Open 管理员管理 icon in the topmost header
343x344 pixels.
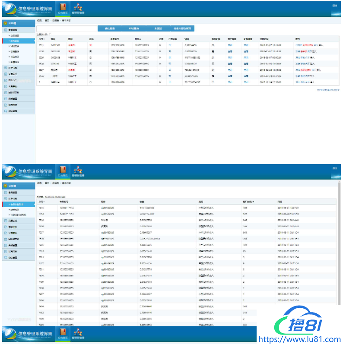click(78, 7)
